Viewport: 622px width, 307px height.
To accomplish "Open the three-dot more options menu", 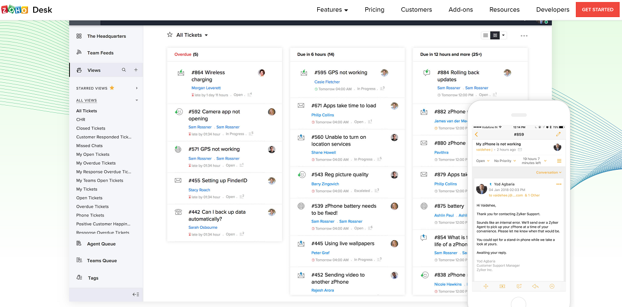I will pyautogui.click(x=524, y=36).
